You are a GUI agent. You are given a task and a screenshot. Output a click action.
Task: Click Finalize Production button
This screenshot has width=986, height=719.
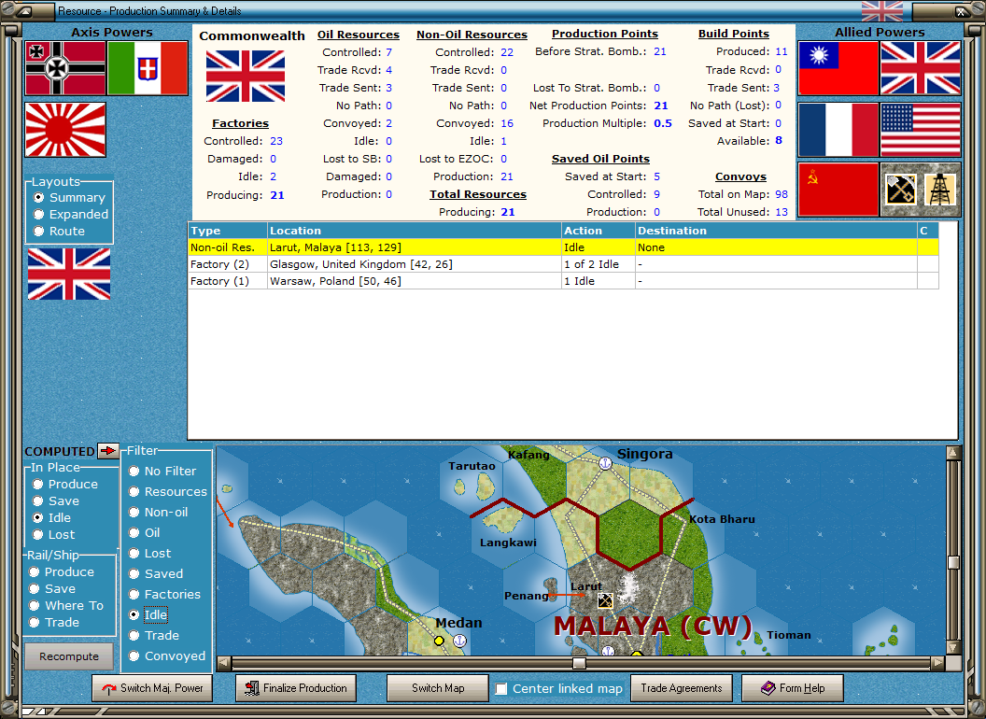(296, 688)
